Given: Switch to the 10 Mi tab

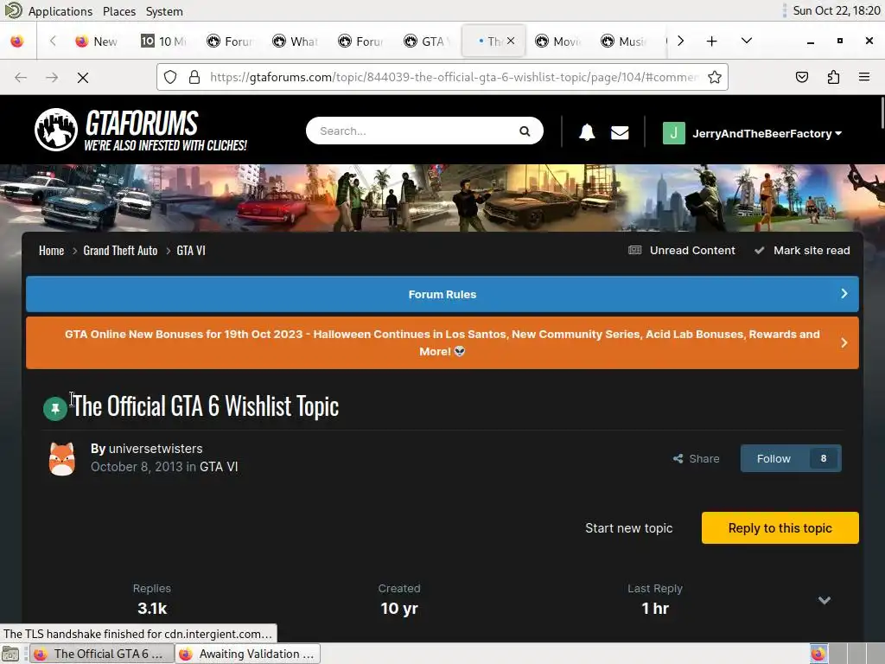Looking at the screenshot, I should coord(164,41).
